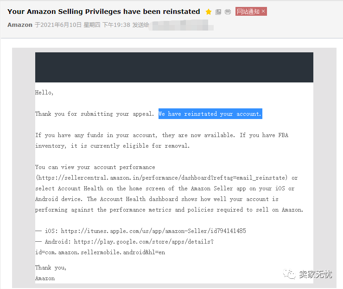
Task: Open the sellercentral.amazon.in performance dashboard link
Action: pyautogui.click(x=162, y=178)
